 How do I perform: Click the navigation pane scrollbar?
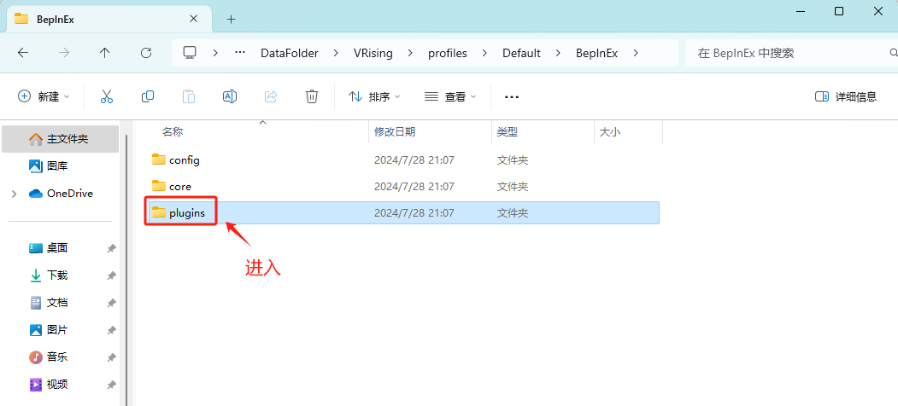(x=126, y=269)
